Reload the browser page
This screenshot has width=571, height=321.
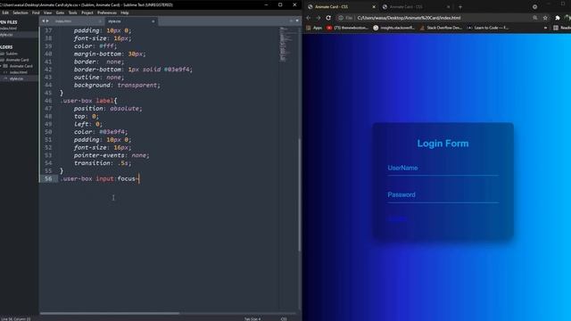[328, 18]
